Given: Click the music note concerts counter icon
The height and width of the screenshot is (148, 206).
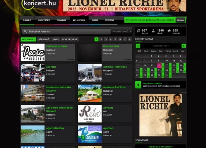Looking at the screenshot, I should (x=138, y=31).
